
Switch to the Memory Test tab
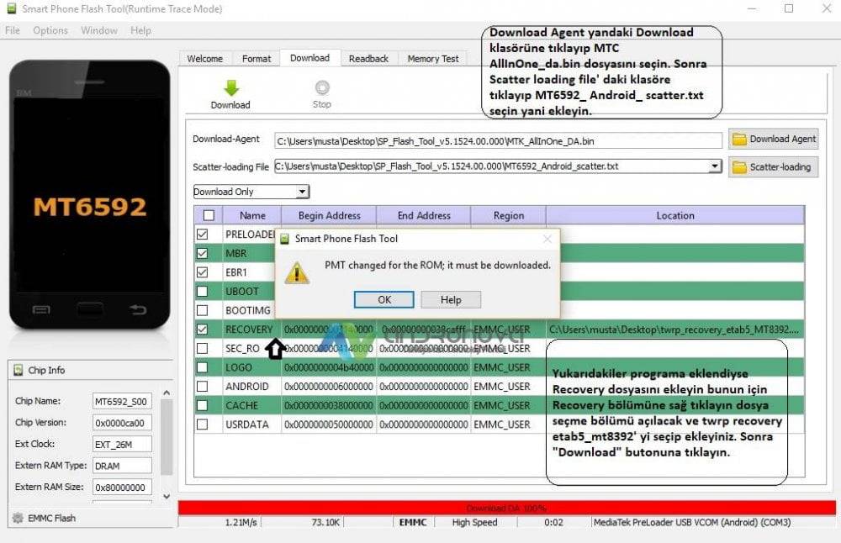(433, 59)
